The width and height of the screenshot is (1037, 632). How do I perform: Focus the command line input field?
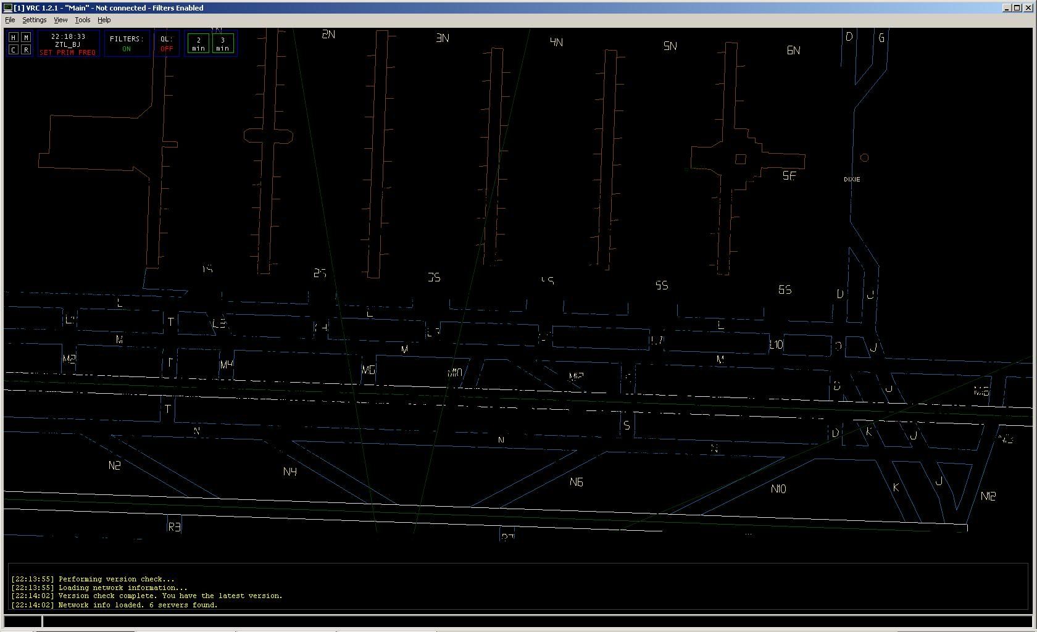536,621
